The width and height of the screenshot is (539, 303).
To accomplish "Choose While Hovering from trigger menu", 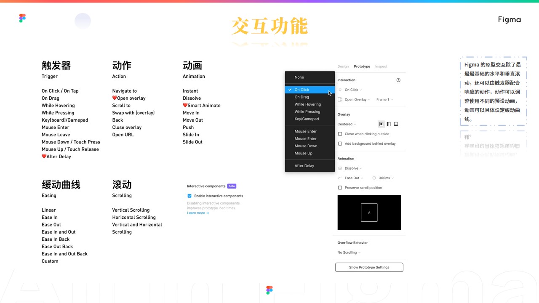I will coord(307,104).
